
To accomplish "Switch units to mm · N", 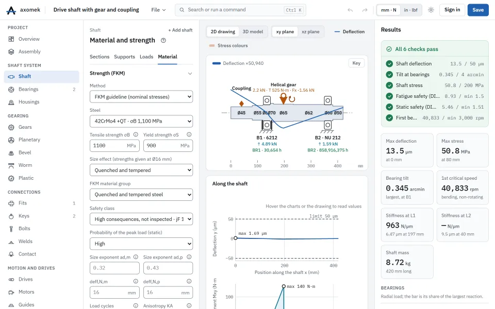I will (389, 10).
